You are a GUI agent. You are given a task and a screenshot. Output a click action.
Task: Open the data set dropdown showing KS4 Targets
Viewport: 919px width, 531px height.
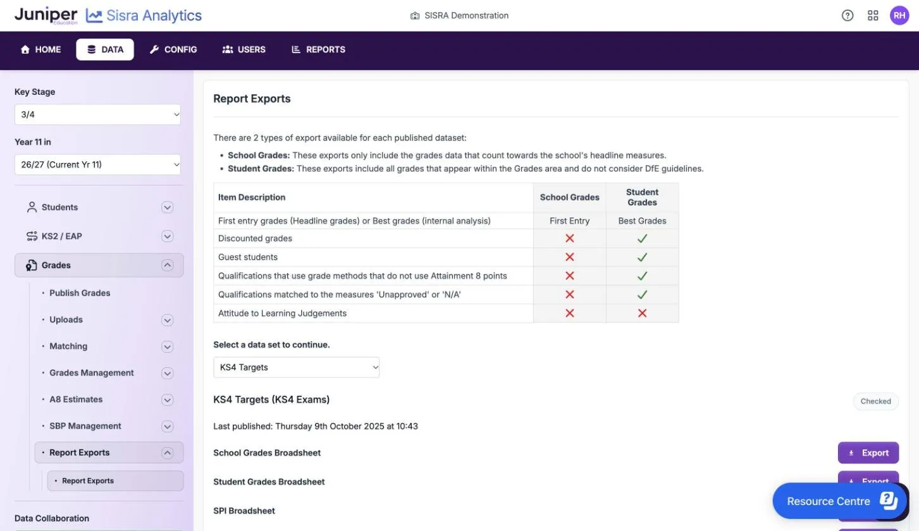[x=296, y=367]
